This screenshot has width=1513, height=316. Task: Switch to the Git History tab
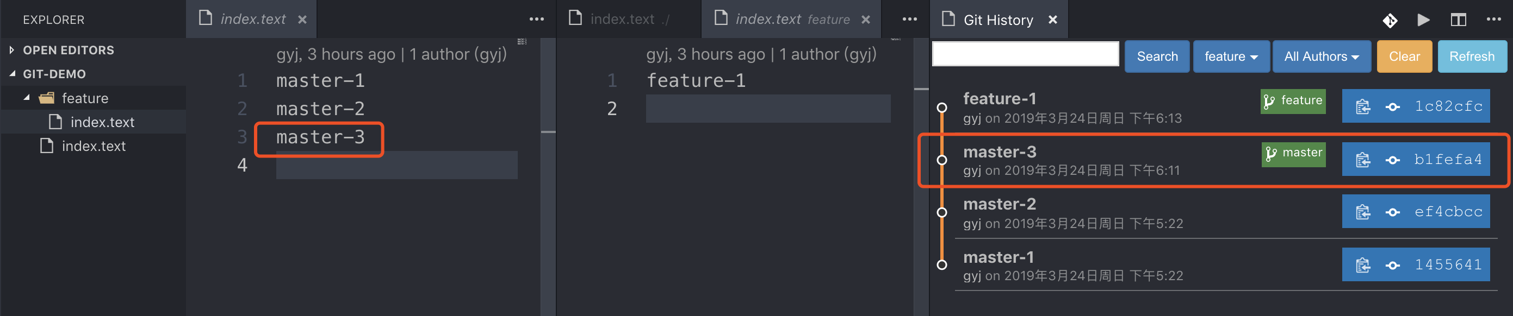point(998,20)
